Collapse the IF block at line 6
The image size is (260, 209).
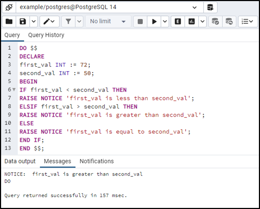coord(14,90)
